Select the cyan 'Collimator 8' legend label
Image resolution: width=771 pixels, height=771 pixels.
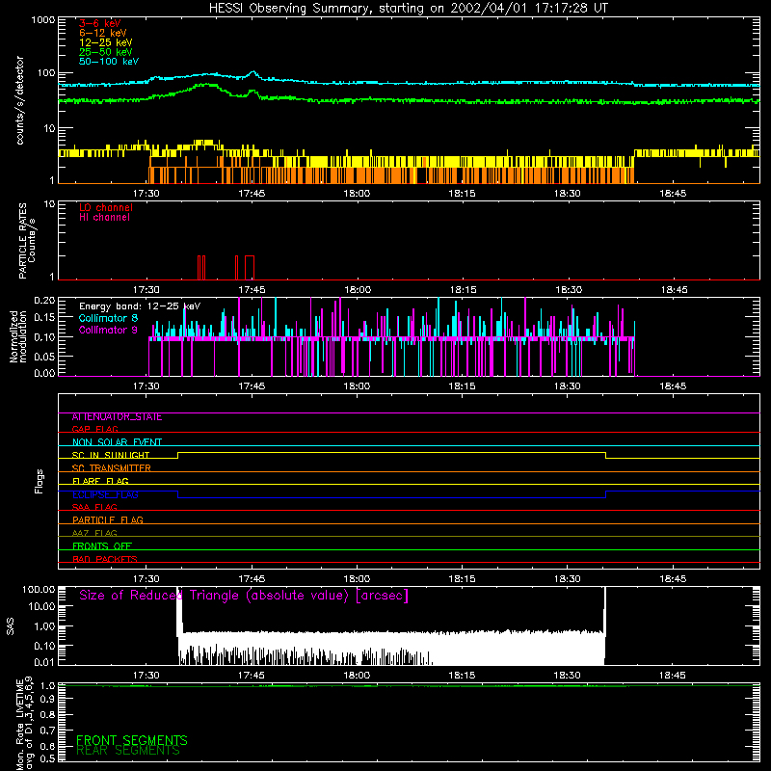point(108,318)
